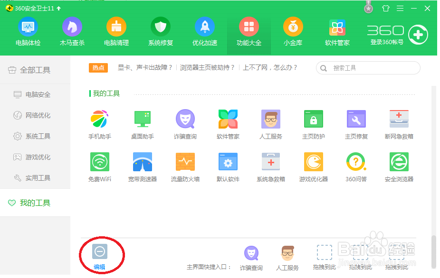Launch 默认软件 tool
The image size is (440, 278).
[228, 167]
